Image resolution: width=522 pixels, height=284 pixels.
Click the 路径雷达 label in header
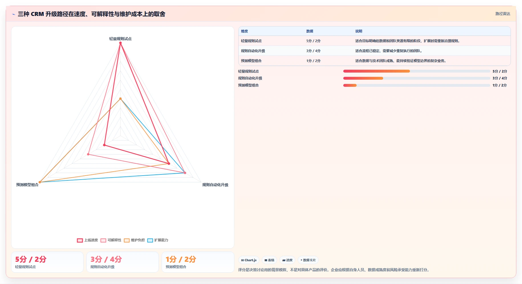tap(503, 14)
